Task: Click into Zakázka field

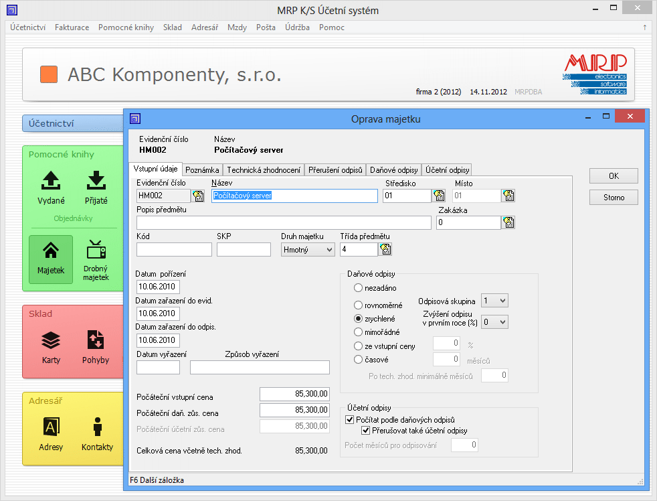Action: (x=468, y=222)
